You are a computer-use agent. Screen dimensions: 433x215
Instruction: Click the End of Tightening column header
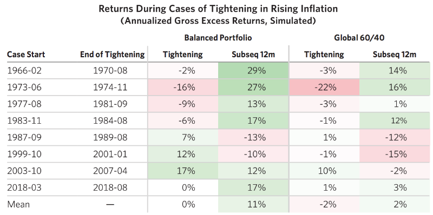point(113,55)
